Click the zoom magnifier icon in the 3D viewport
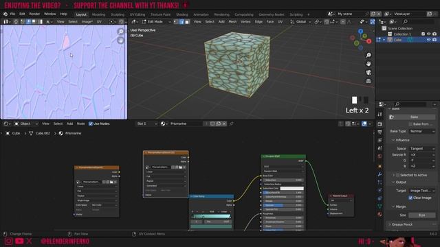This screenshot has width=440, height=247. (x=368, y=55)
